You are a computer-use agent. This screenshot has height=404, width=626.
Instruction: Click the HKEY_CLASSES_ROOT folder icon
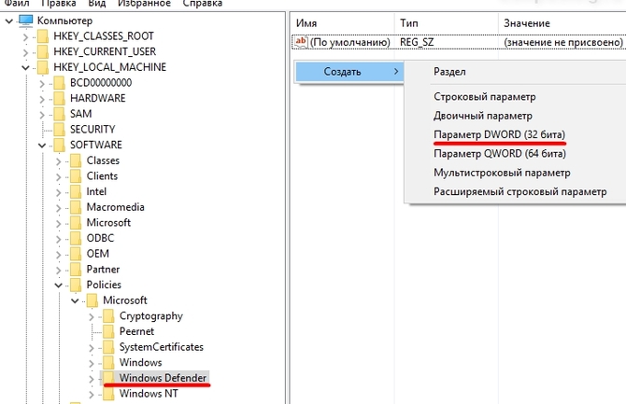43,36
